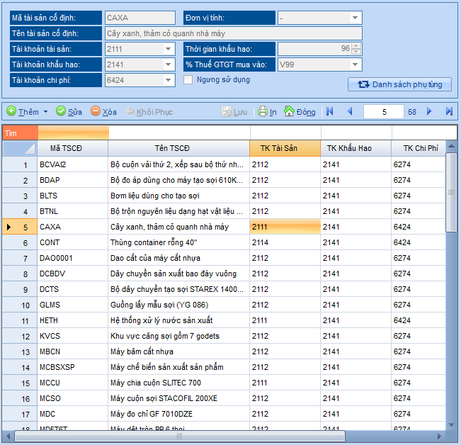The width and height of the screenshot is (461, 445).
Task: Go to the next record page
Action: (430, 111)
